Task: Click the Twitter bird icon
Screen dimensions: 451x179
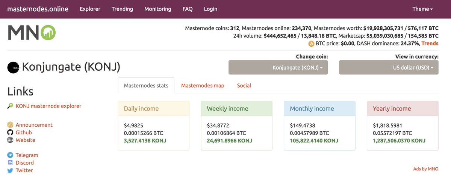Action: pyautogui.click(x=10, y=170)
